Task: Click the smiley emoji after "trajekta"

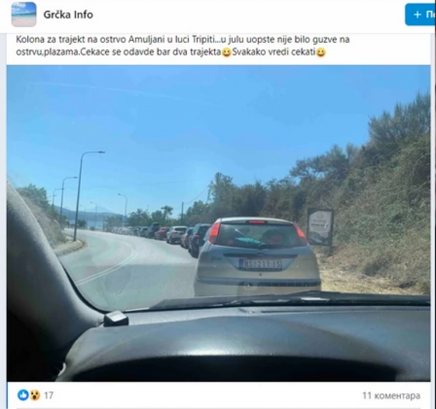Action: 227,52
